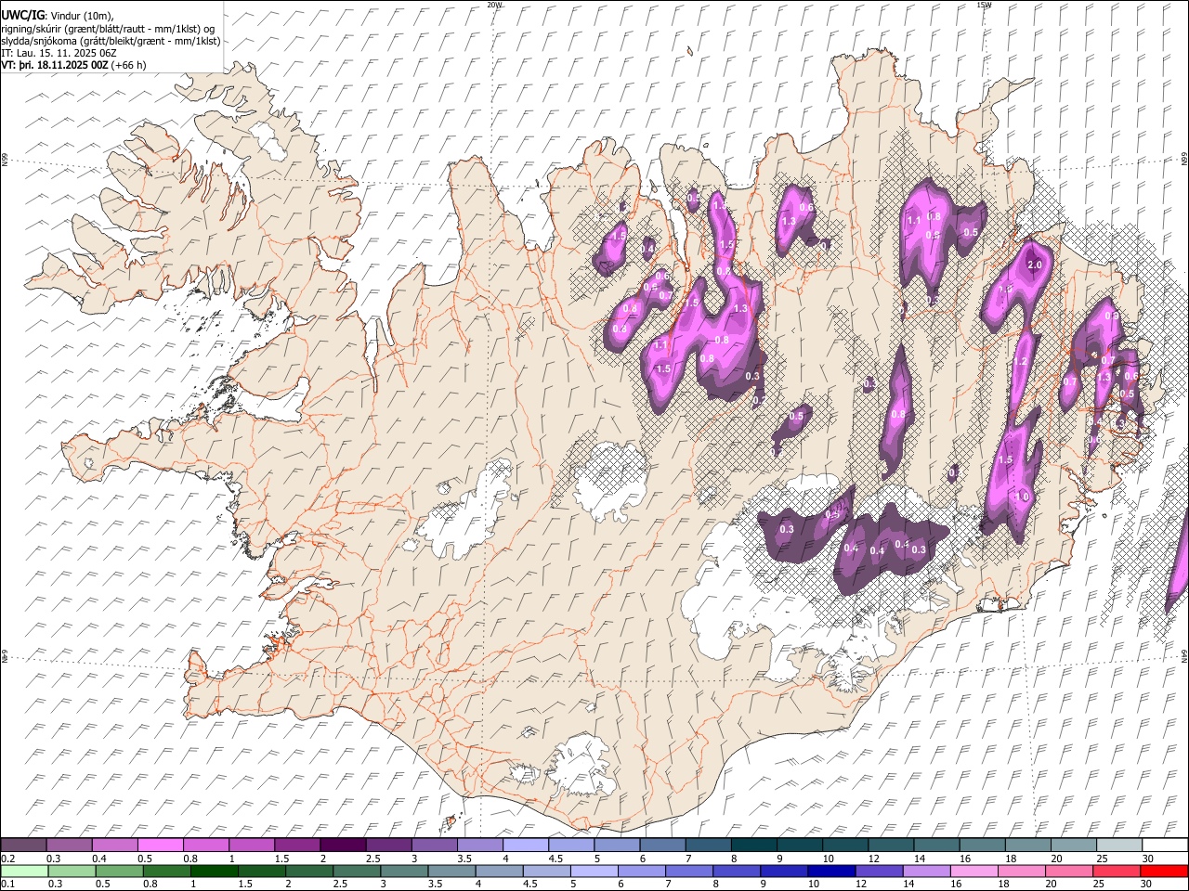Pick the 0.4 orchid swatch on snow scale
1189x891 pixels.
point(115,845)
